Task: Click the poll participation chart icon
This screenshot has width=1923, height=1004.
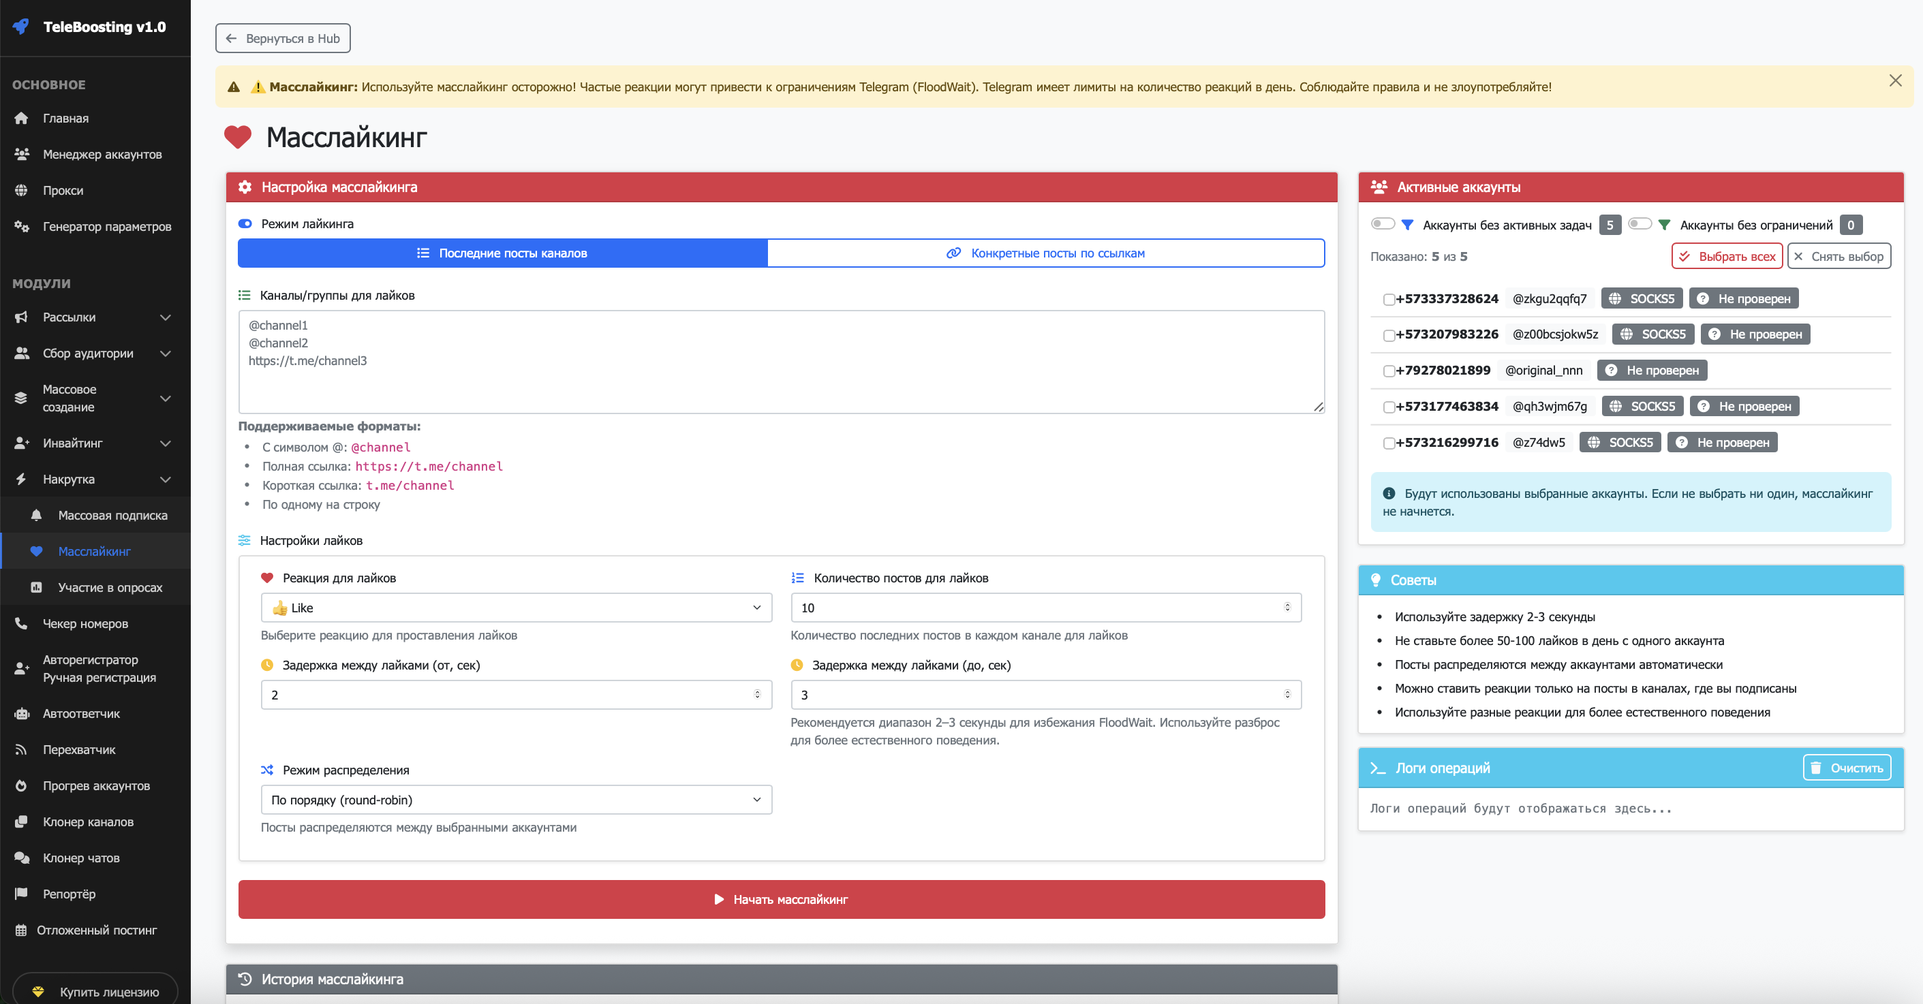Action: pyautogui.click(x=36, y=588)
